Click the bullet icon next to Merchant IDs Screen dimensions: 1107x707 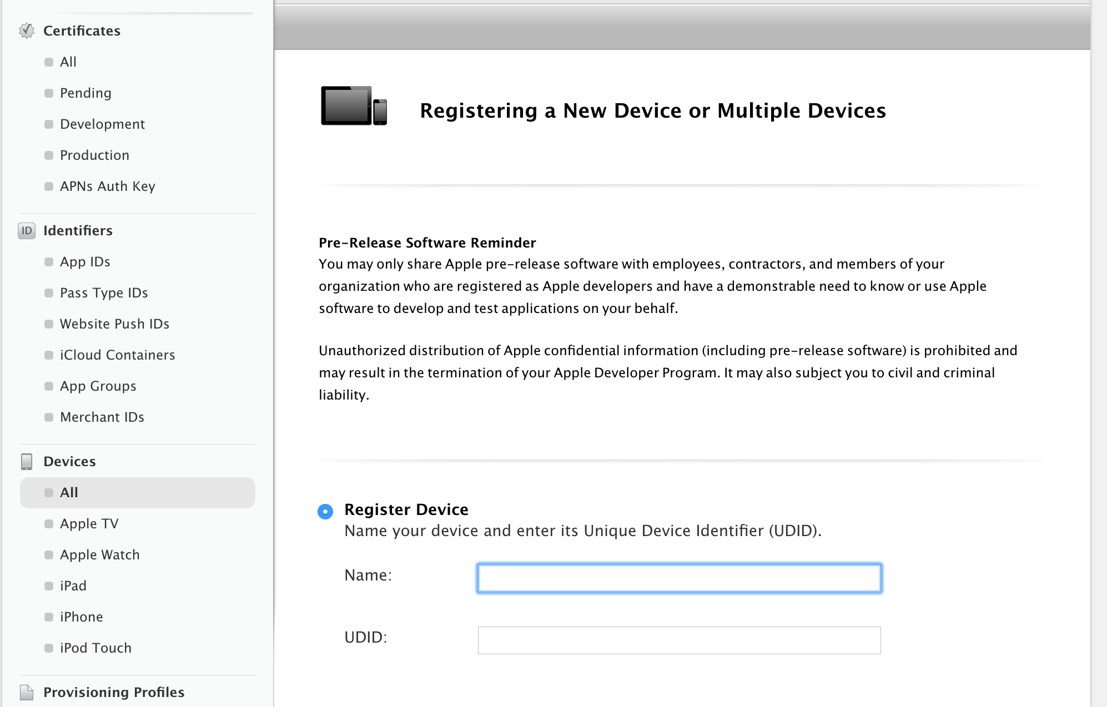[49, 417]
